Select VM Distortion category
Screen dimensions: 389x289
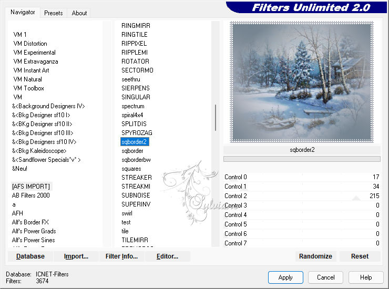coord(30,44)
